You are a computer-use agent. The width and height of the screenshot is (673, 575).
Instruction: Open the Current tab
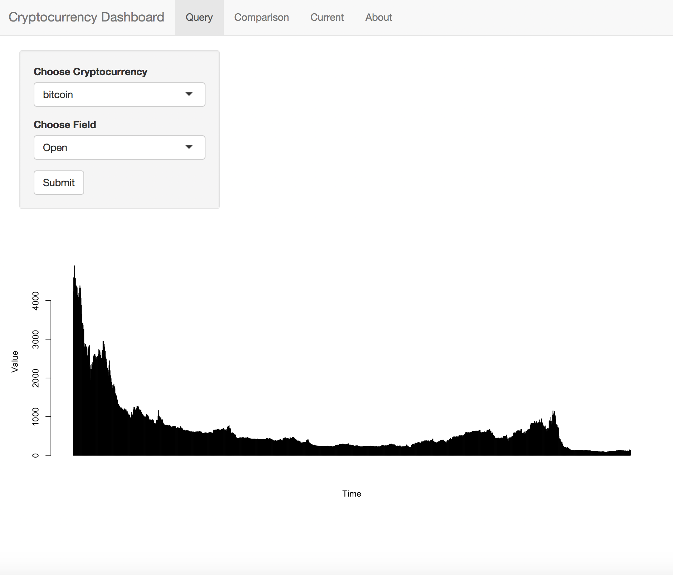(x=327, y=17)
